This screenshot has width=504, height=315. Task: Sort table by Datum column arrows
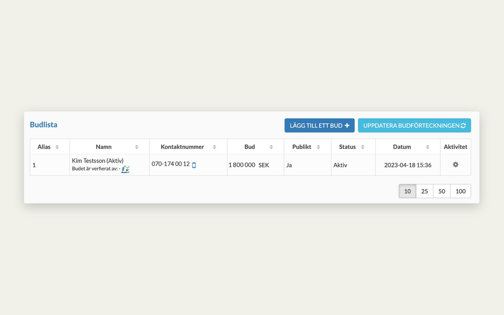tap(427, 147)
